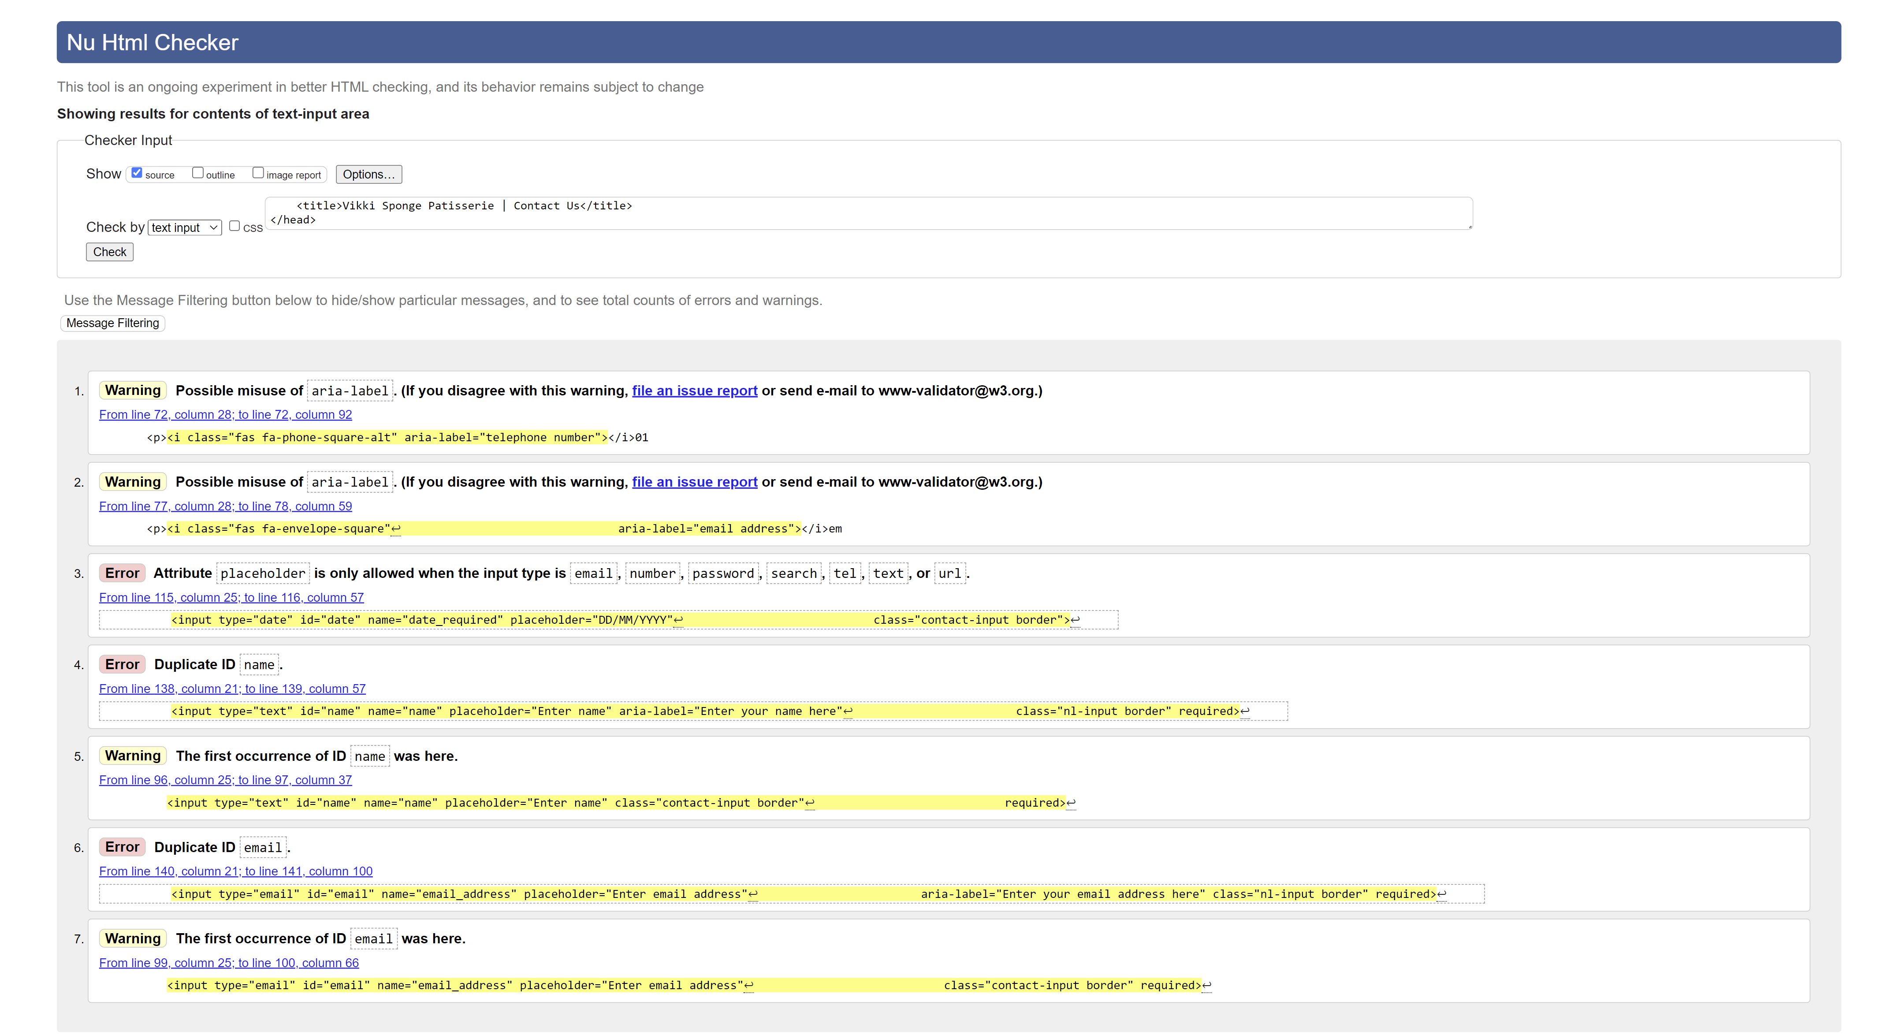Click the Warning badge of message 1
The width and height of the screenshot is (1898, 1035).
[x=133, y=391]
